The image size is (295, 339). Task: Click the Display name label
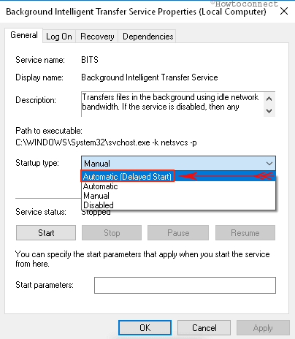pyautogui.click(x=39, y=77)
